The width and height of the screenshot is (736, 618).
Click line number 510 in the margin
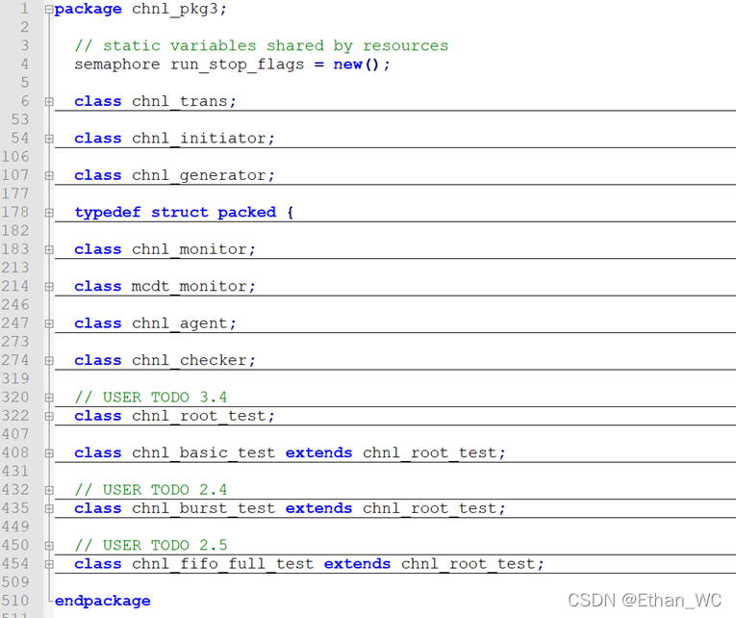pyautogui.click(x=15, y=601)
